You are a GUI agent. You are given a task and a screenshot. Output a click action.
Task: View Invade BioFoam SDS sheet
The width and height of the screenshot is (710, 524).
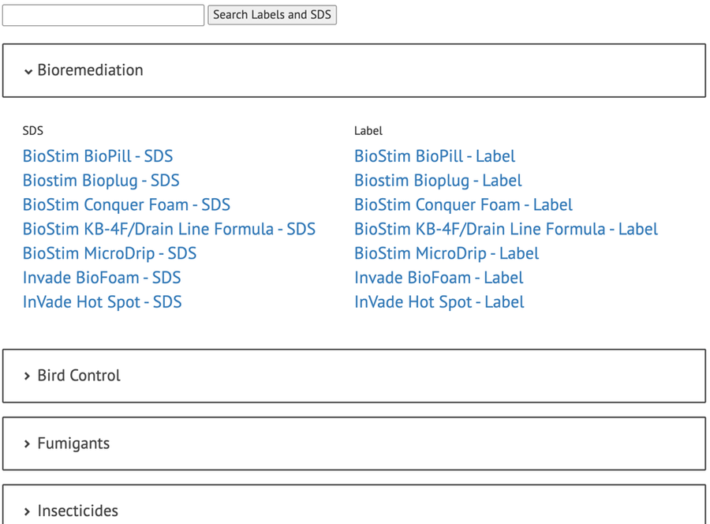[x=102, y=278]
